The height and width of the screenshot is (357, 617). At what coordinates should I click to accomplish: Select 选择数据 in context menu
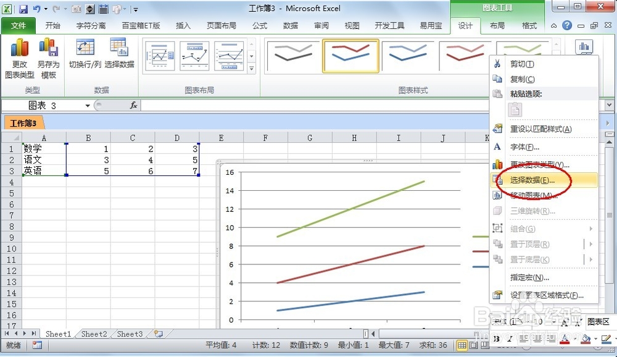coord(545,180)
